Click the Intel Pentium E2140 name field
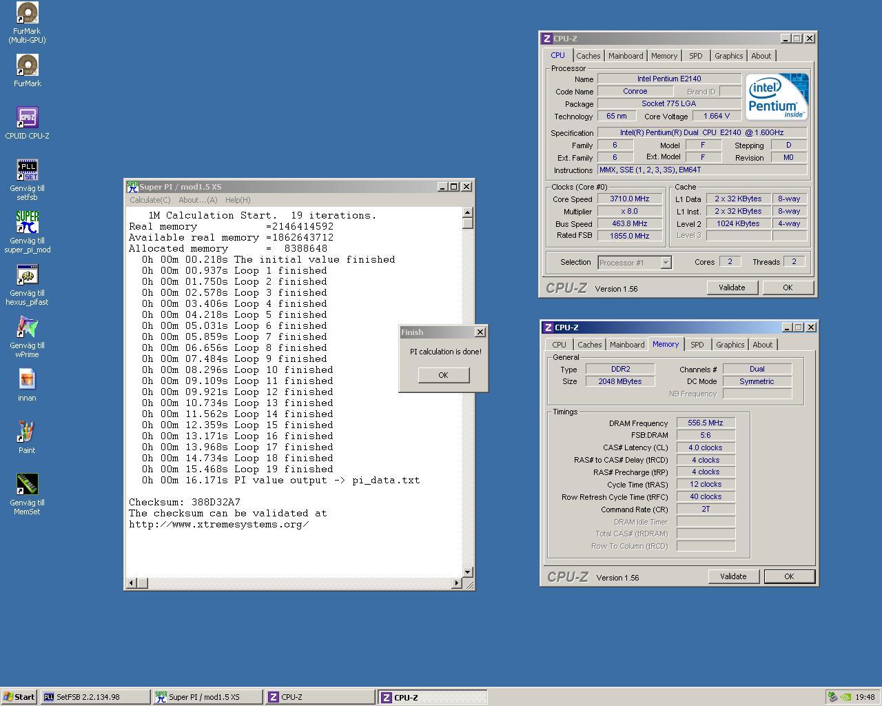The image size is (882, 706). click(x=669, y=79)
